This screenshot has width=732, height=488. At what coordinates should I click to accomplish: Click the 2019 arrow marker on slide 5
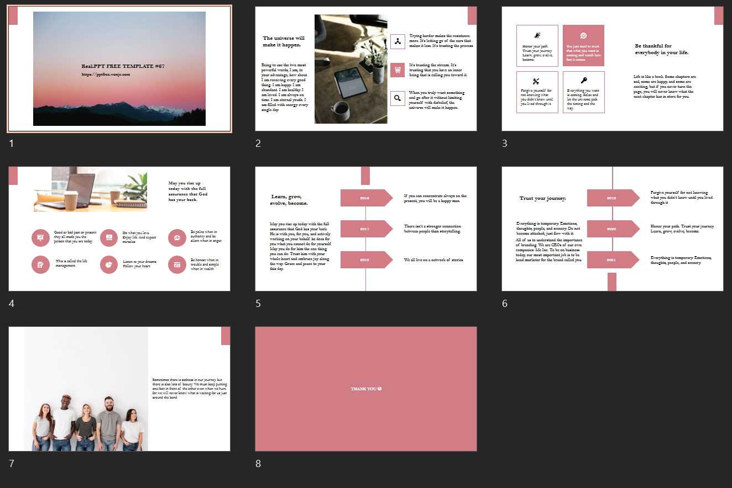click(x=367, y=259)
